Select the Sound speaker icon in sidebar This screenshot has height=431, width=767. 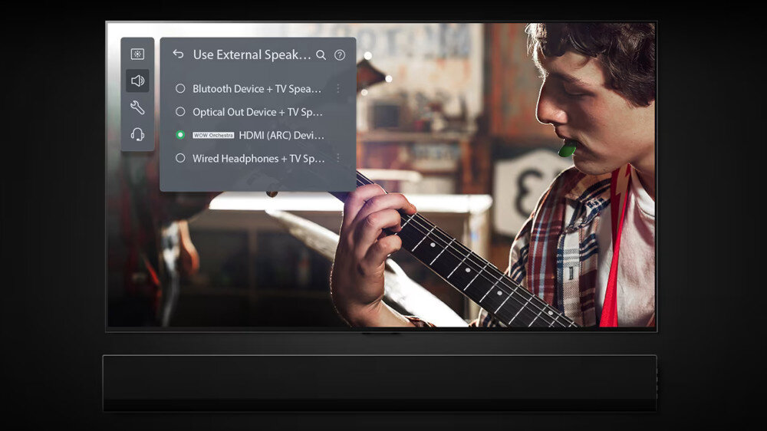click(137, 81)
